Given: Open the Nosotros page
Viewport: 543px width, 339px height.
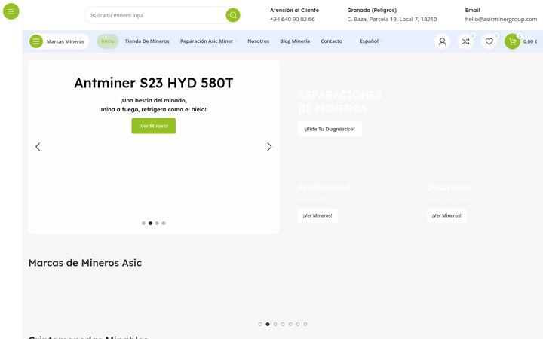Looking at the screenshot, I should pyautogui.click(x=259, y=41).
